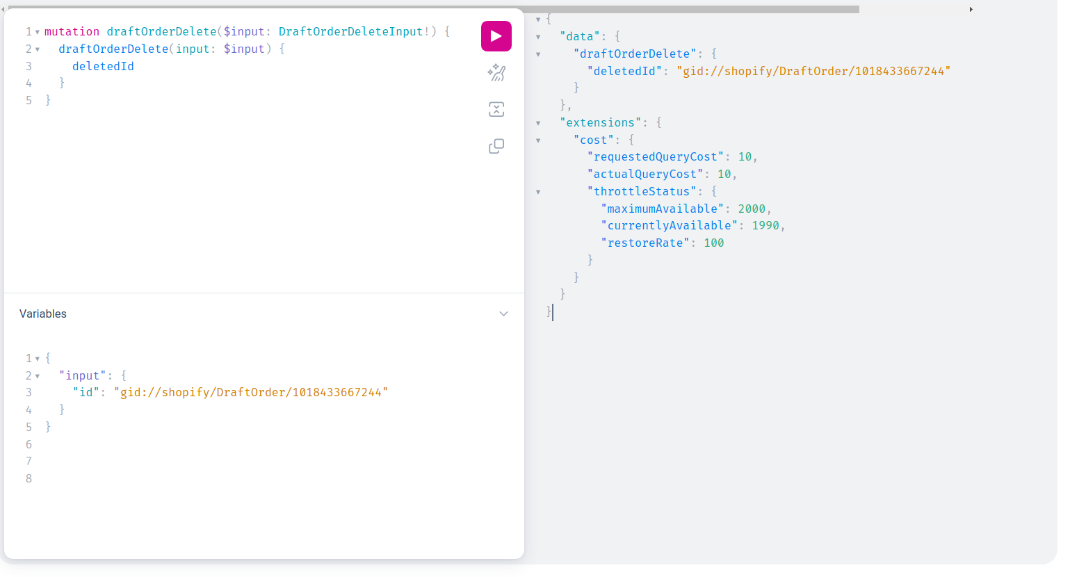Screen dimensions: 1070x577
Task: Run the draftOrderDelete mutation with the play button
Action: click(x=496, y=36)
